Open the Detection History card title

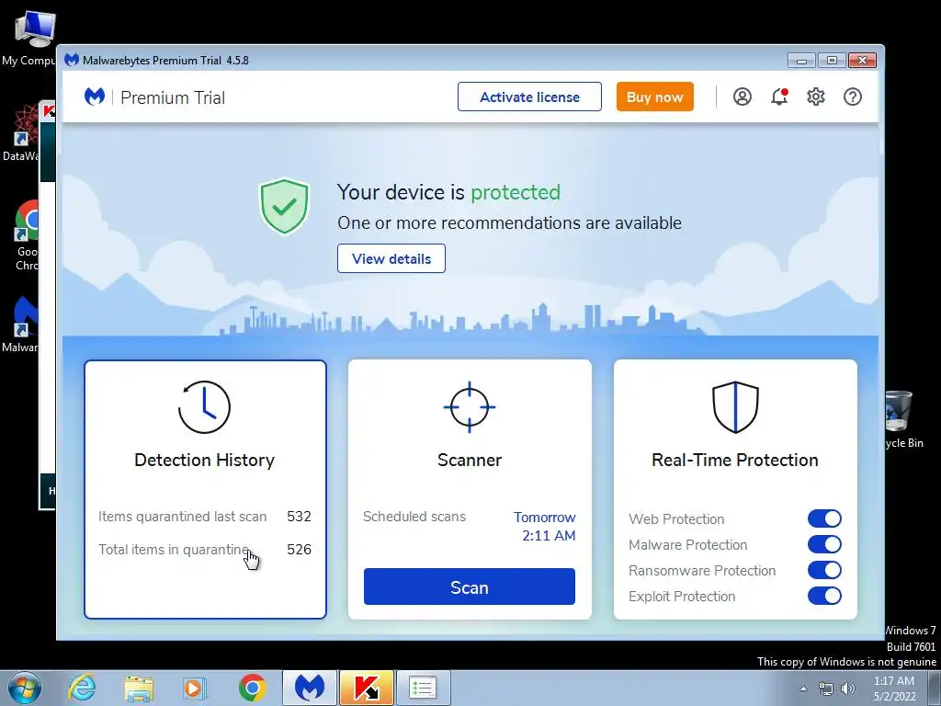[205, 460]
